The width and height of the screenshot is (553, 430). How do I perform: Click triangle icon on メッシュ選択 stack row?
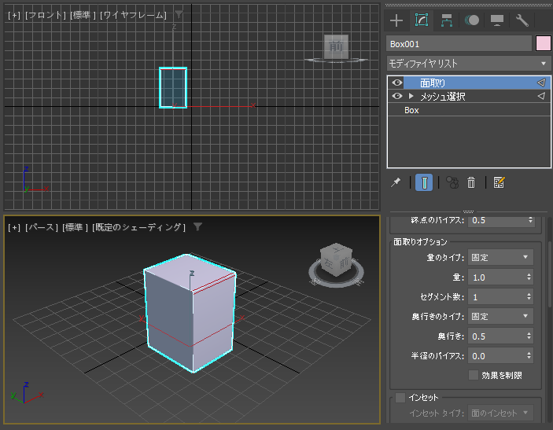[x=541, y=96]
